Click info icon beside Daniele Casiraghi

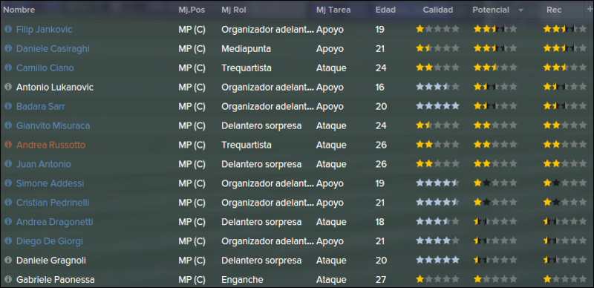point(8,48)
